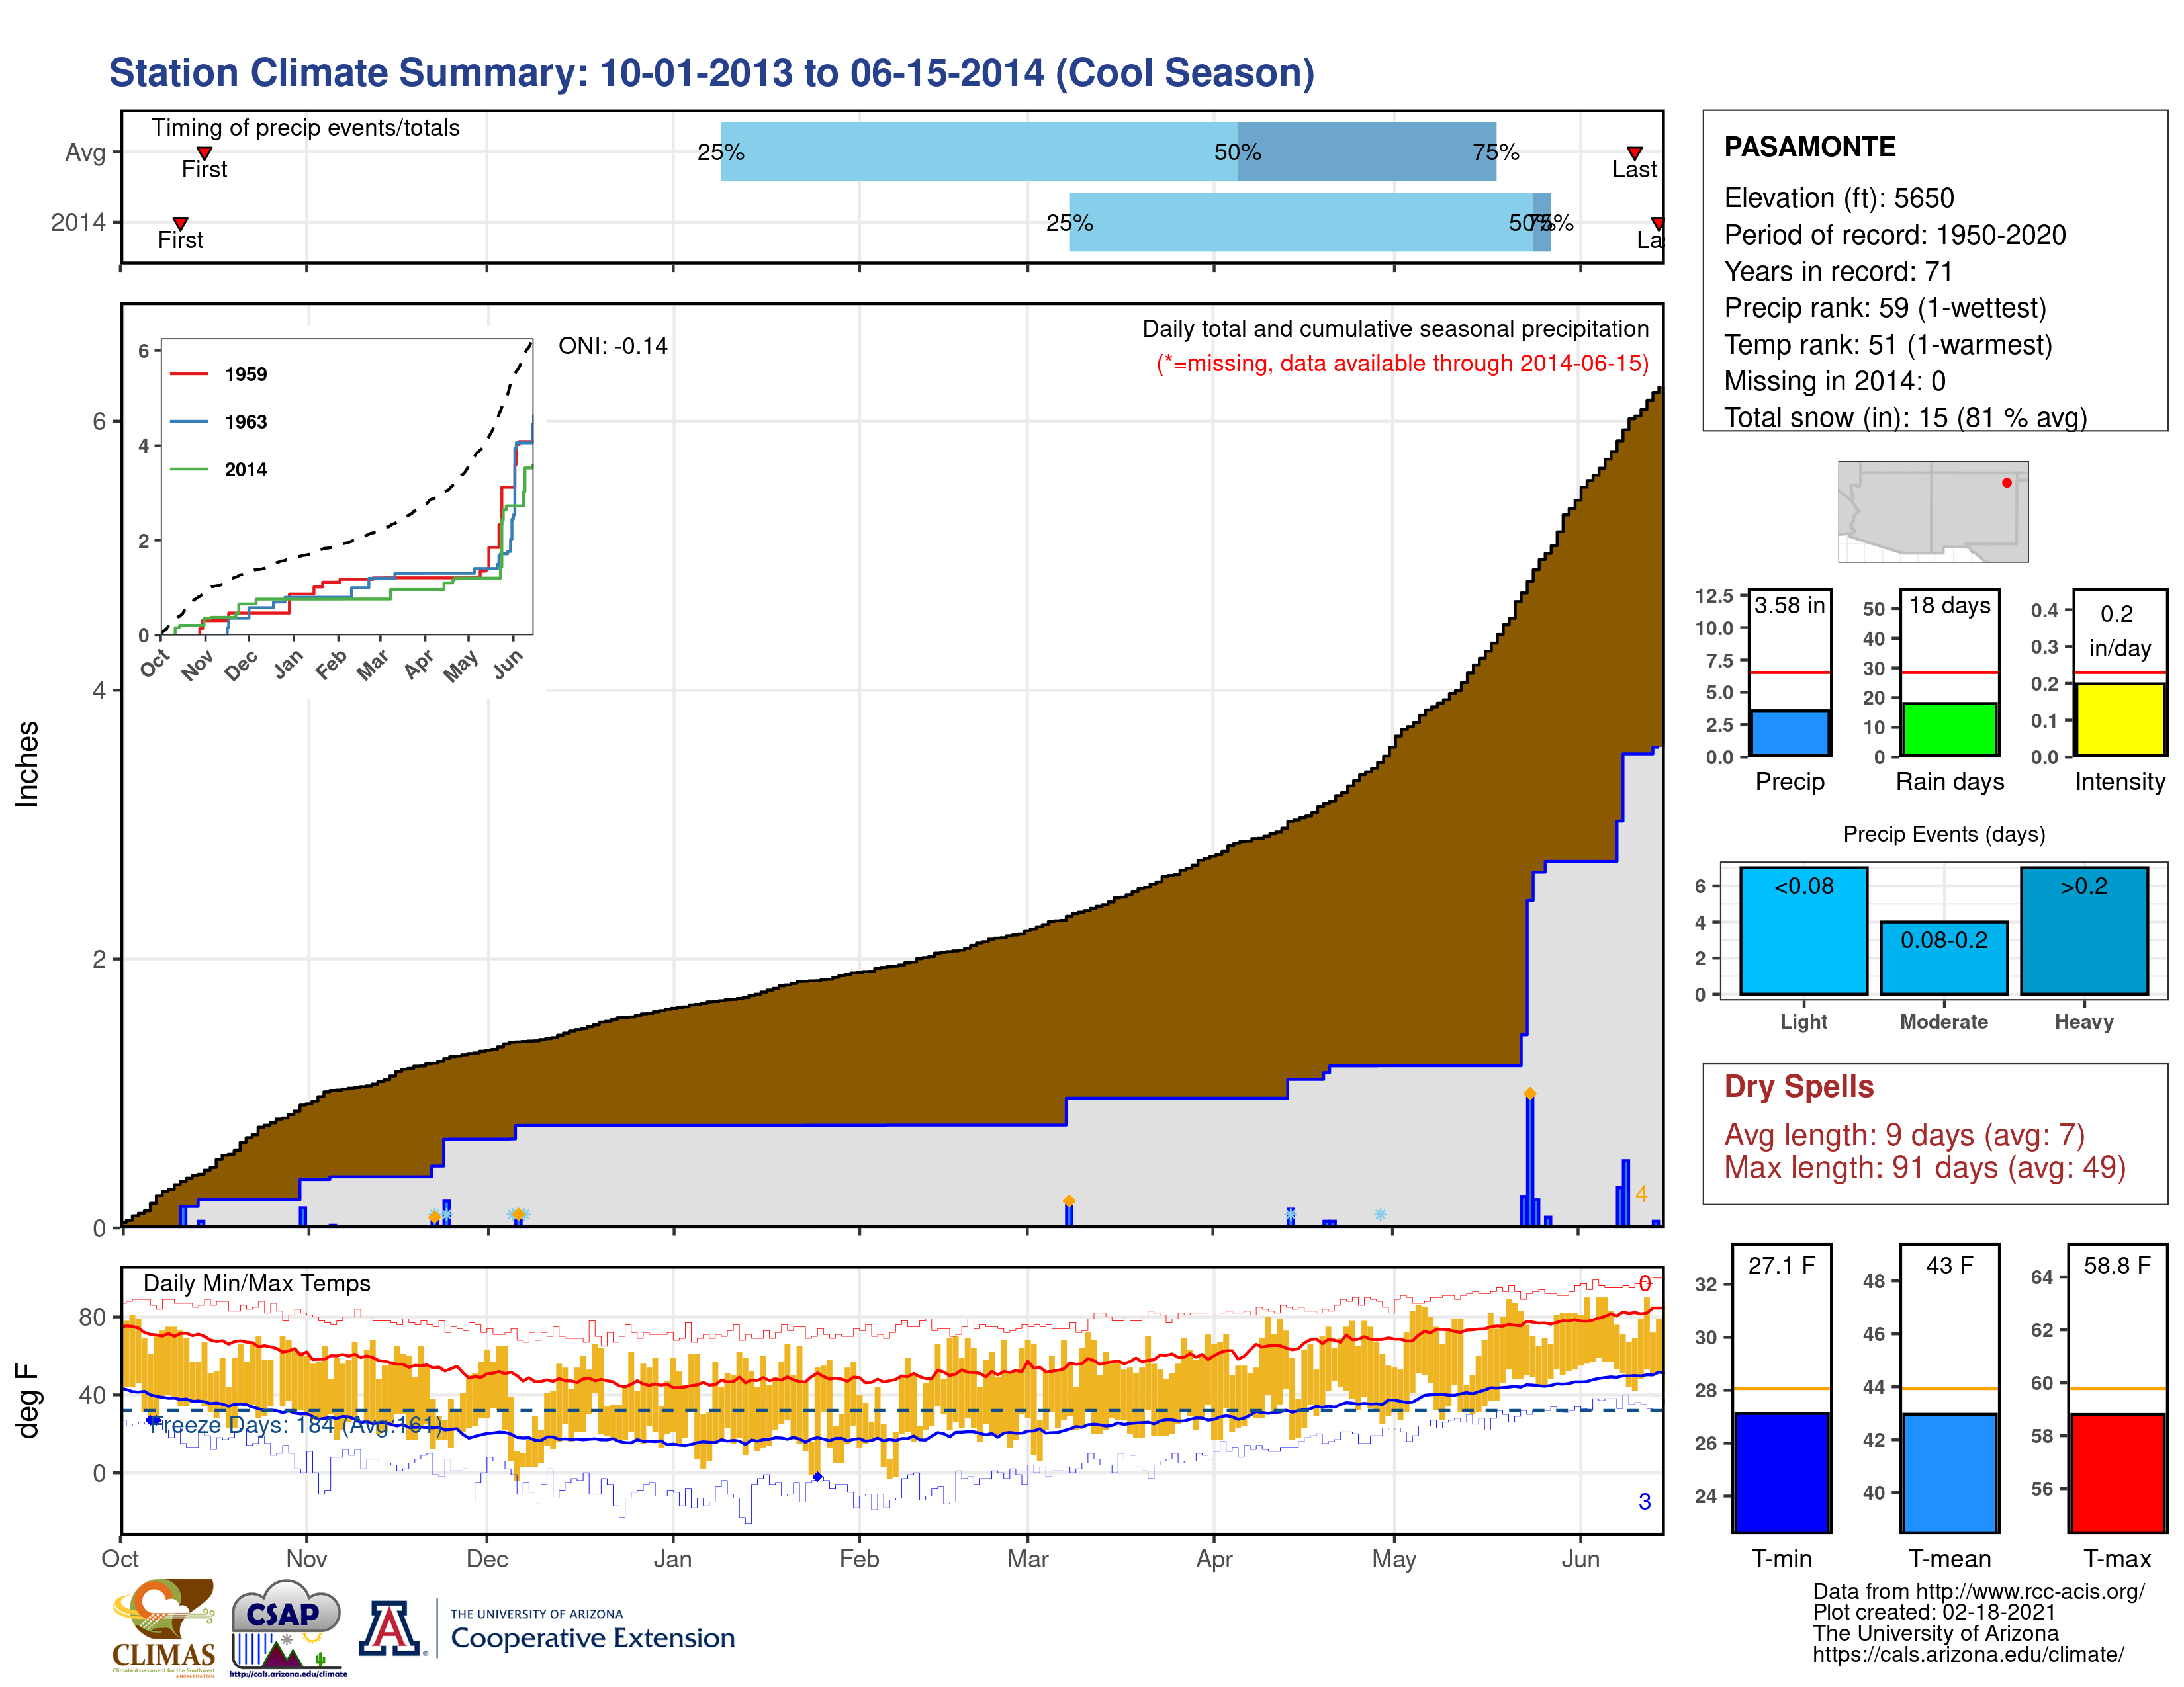
Task: Click the blue Precip bar
Action: (1789, 732)
